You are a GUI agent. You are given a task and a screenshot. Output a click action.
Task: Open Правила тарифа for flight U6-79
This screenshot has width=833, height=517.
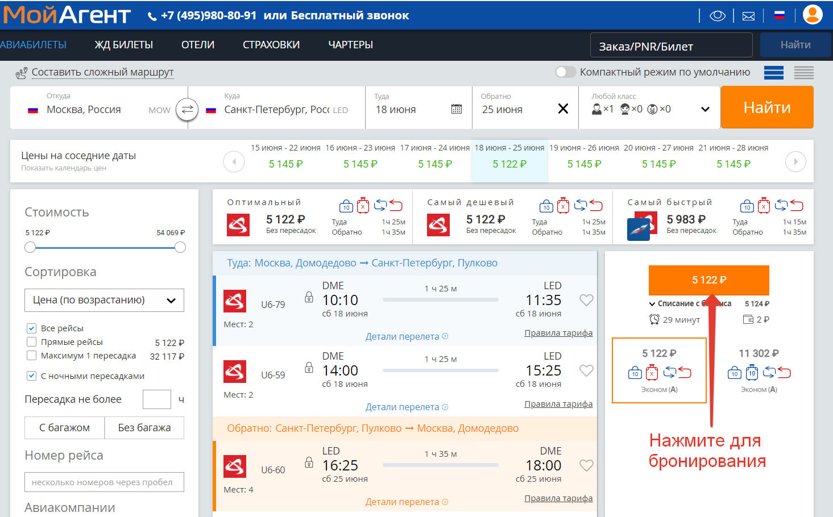click(x=558, y=333)
